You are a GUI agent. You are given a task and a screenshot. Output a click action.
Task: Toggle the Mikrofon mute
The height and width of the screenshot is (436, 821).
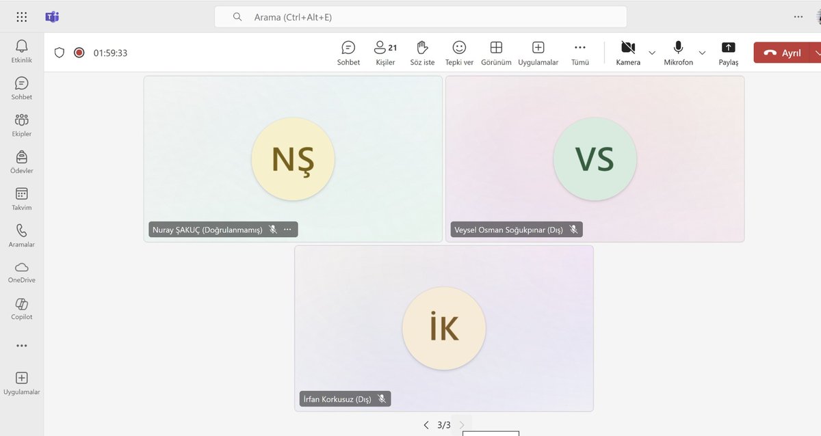[x=678, y=53]
